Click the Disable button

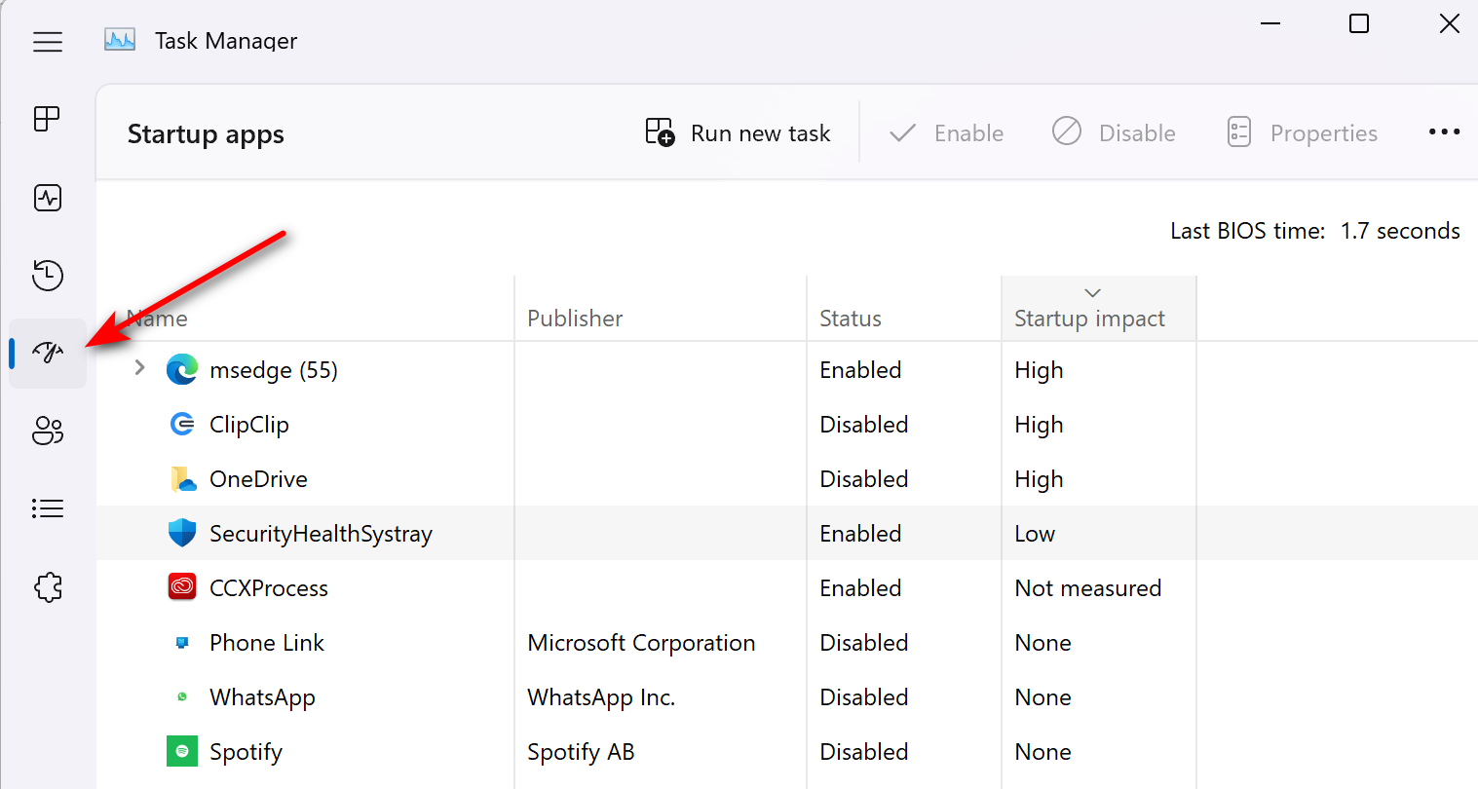point(1114,132)
